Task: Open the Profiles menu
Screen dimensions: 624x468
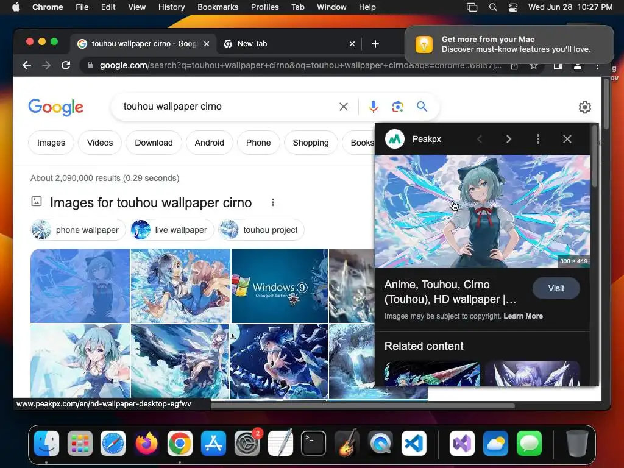Action: coord(264,7)
